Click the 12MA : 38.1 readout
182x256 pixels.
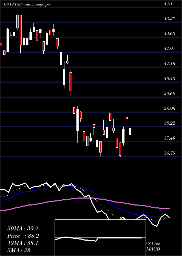(x=23, y=243)
